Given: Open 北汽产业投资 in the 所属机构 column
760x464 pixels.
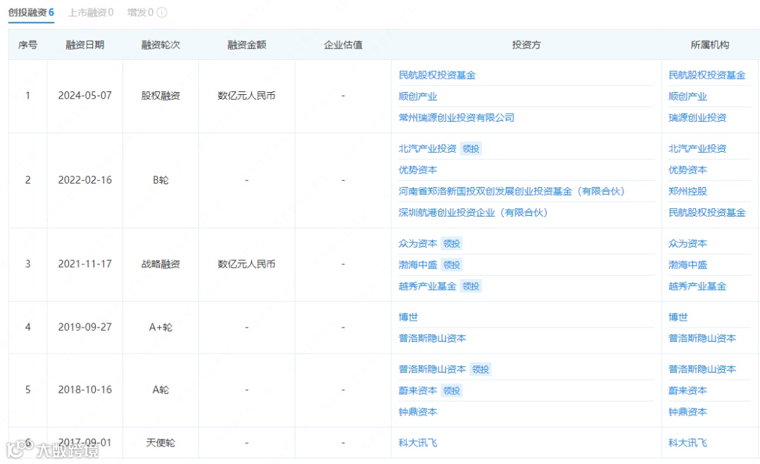Looking at the screenshot, I should point(697,149).
